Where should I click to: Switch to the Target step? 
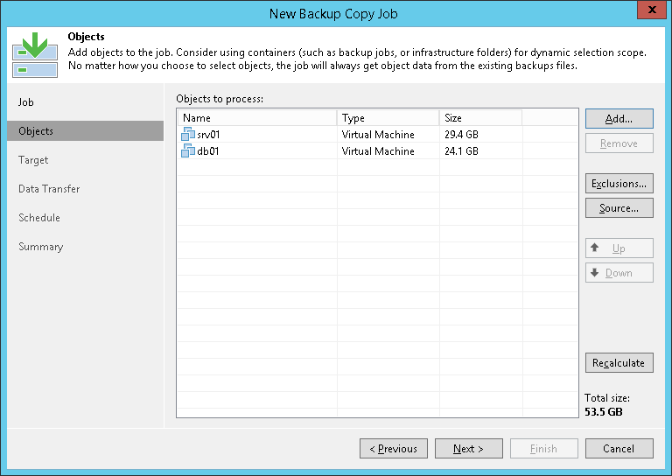[x=33, y=160]
